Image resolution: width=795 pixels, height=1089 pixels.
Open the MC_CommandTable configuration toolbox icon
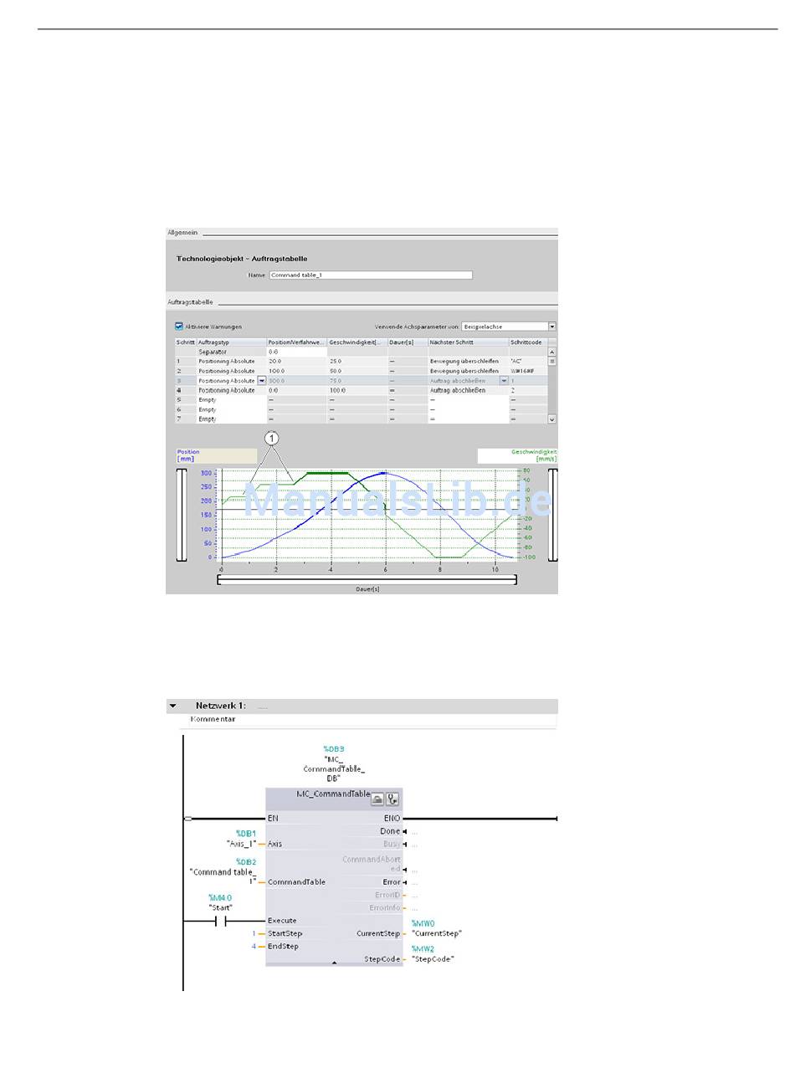377,799
